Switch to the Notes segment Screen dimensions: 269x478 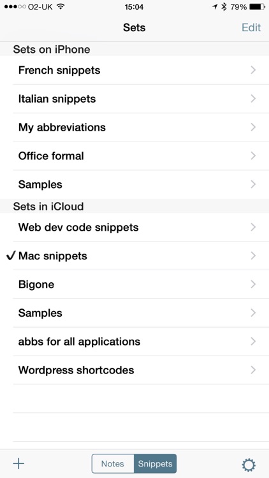pos(113,464)
